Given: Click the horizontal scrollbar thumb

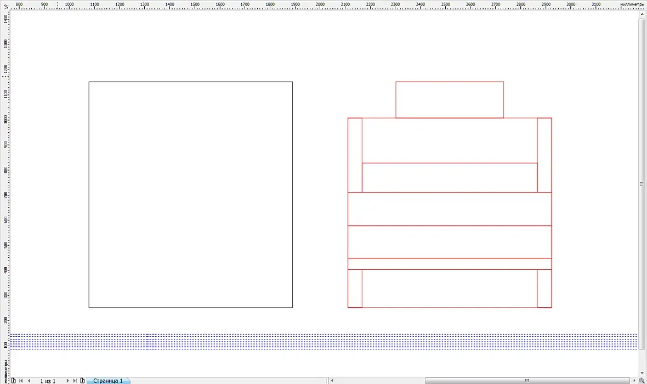Looking at the screenshot, I should point(527,381).
